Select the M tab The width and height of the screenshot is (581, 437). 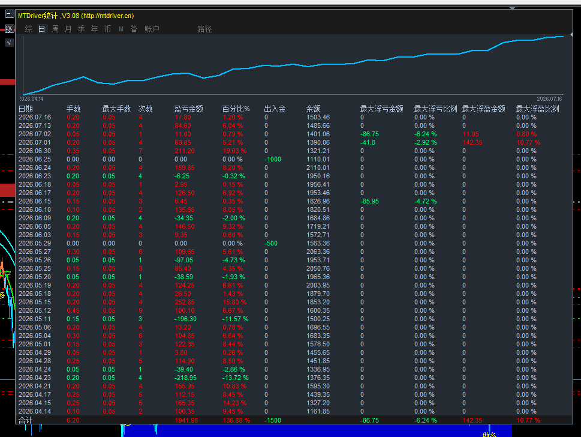pos(121,29)
